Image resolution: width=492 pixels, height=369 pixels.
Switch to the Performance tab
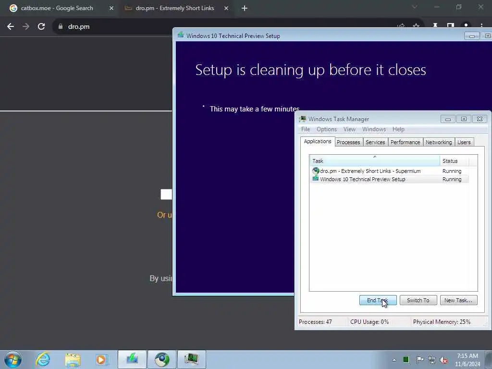point(405,142)
